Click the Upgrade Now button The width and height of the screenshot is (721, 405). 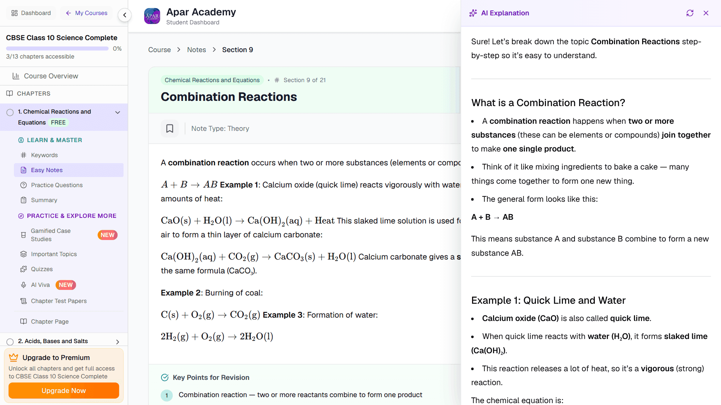(x=64, y=391)
